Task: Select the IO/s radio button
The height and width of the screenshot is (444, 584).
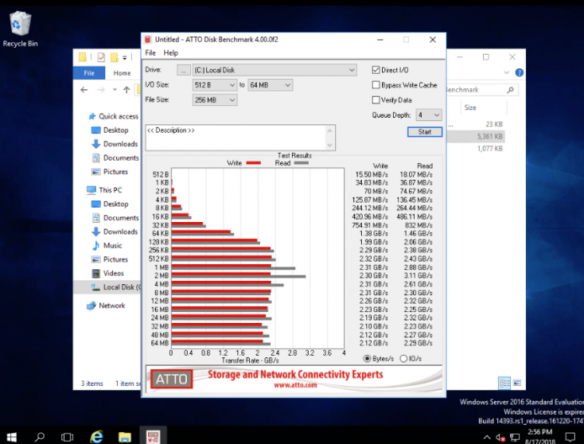Action: tap(403, 358)
